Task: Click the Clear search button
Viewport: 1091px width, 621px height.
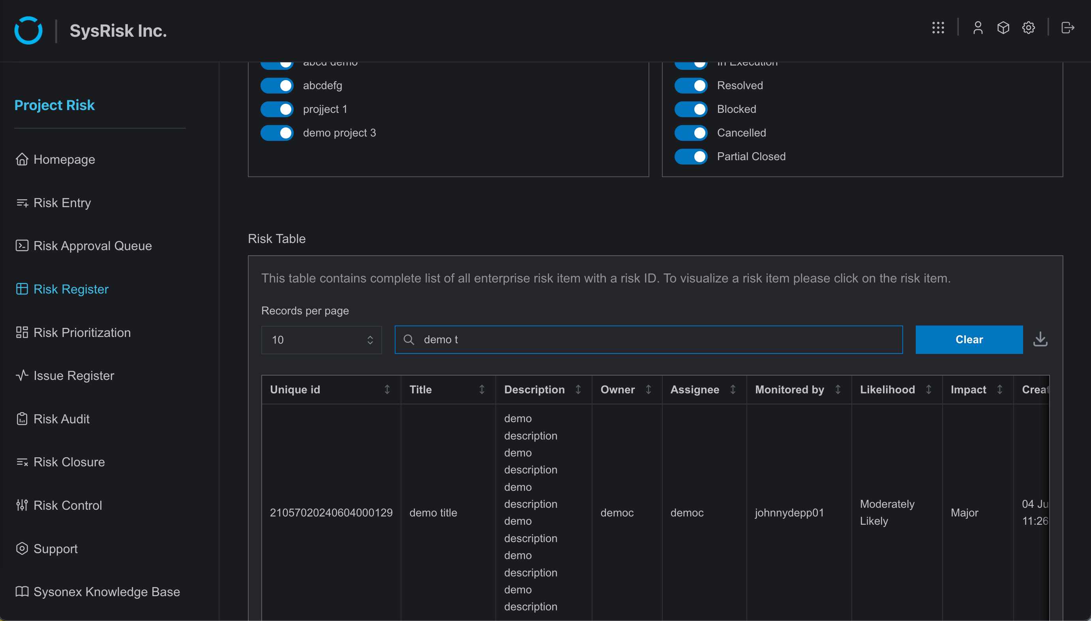Action: click(969, 339)
